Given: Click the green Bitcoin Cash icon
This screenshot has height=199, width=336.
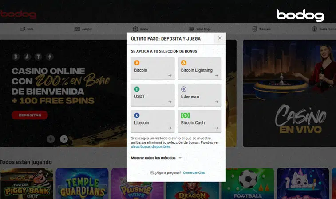Looking at the screenshot, I should click(185, 115).
